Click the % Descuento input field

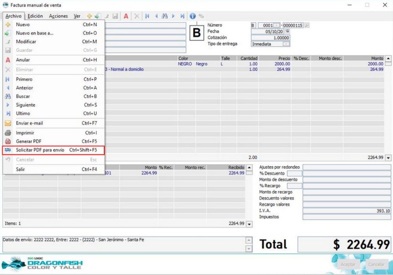coord(294,173)
